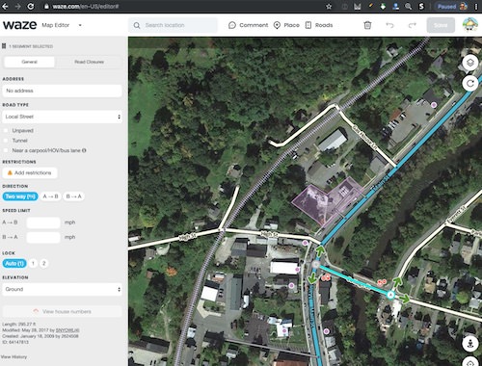Reload the page in the browser
Viewport: 482px width, 366px height.
click(x=31, y=6)
